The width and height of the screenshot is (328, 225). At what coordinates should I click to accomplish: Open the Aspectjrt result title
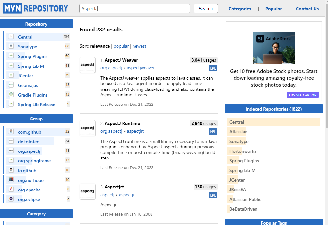point(114,187)
